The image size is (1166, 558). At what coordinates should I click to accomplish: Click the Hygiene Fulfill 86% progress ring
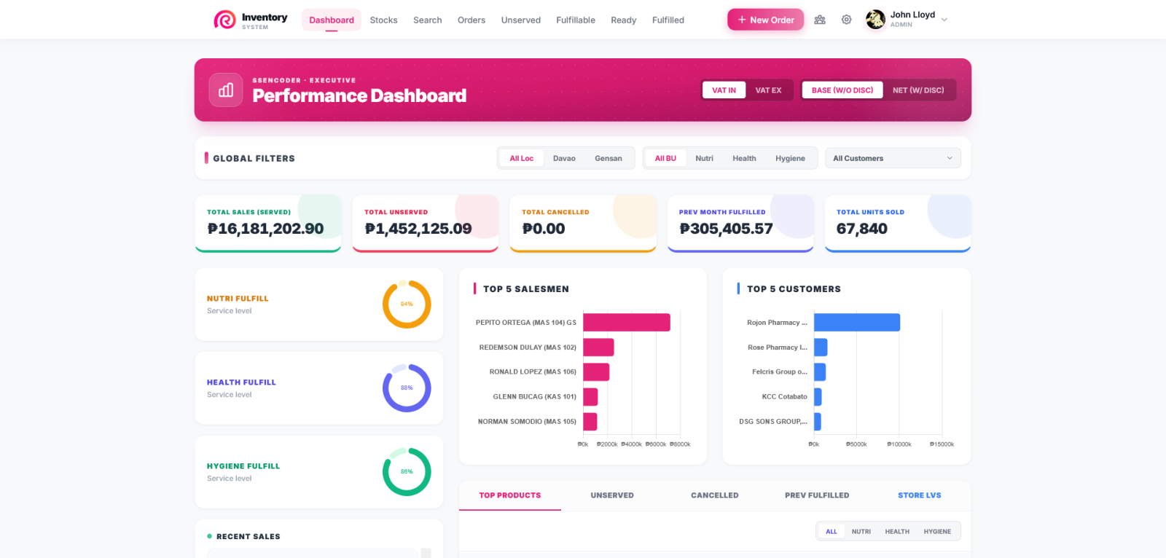[x=407, y=472]
